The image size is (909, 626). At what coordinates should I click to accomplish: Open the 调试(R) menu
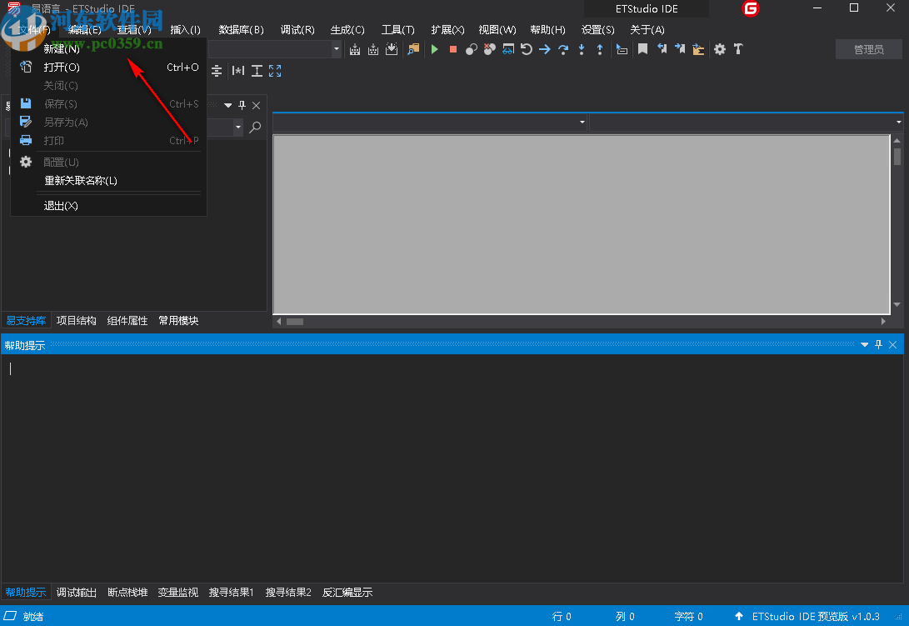coord(297,29)
